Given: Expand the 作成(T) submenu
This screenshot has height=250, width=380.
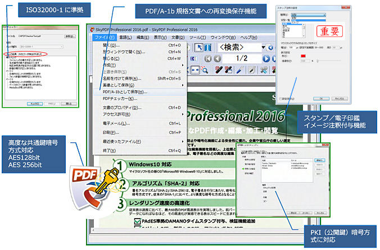Looking at the screenshot, I should 140,65.
